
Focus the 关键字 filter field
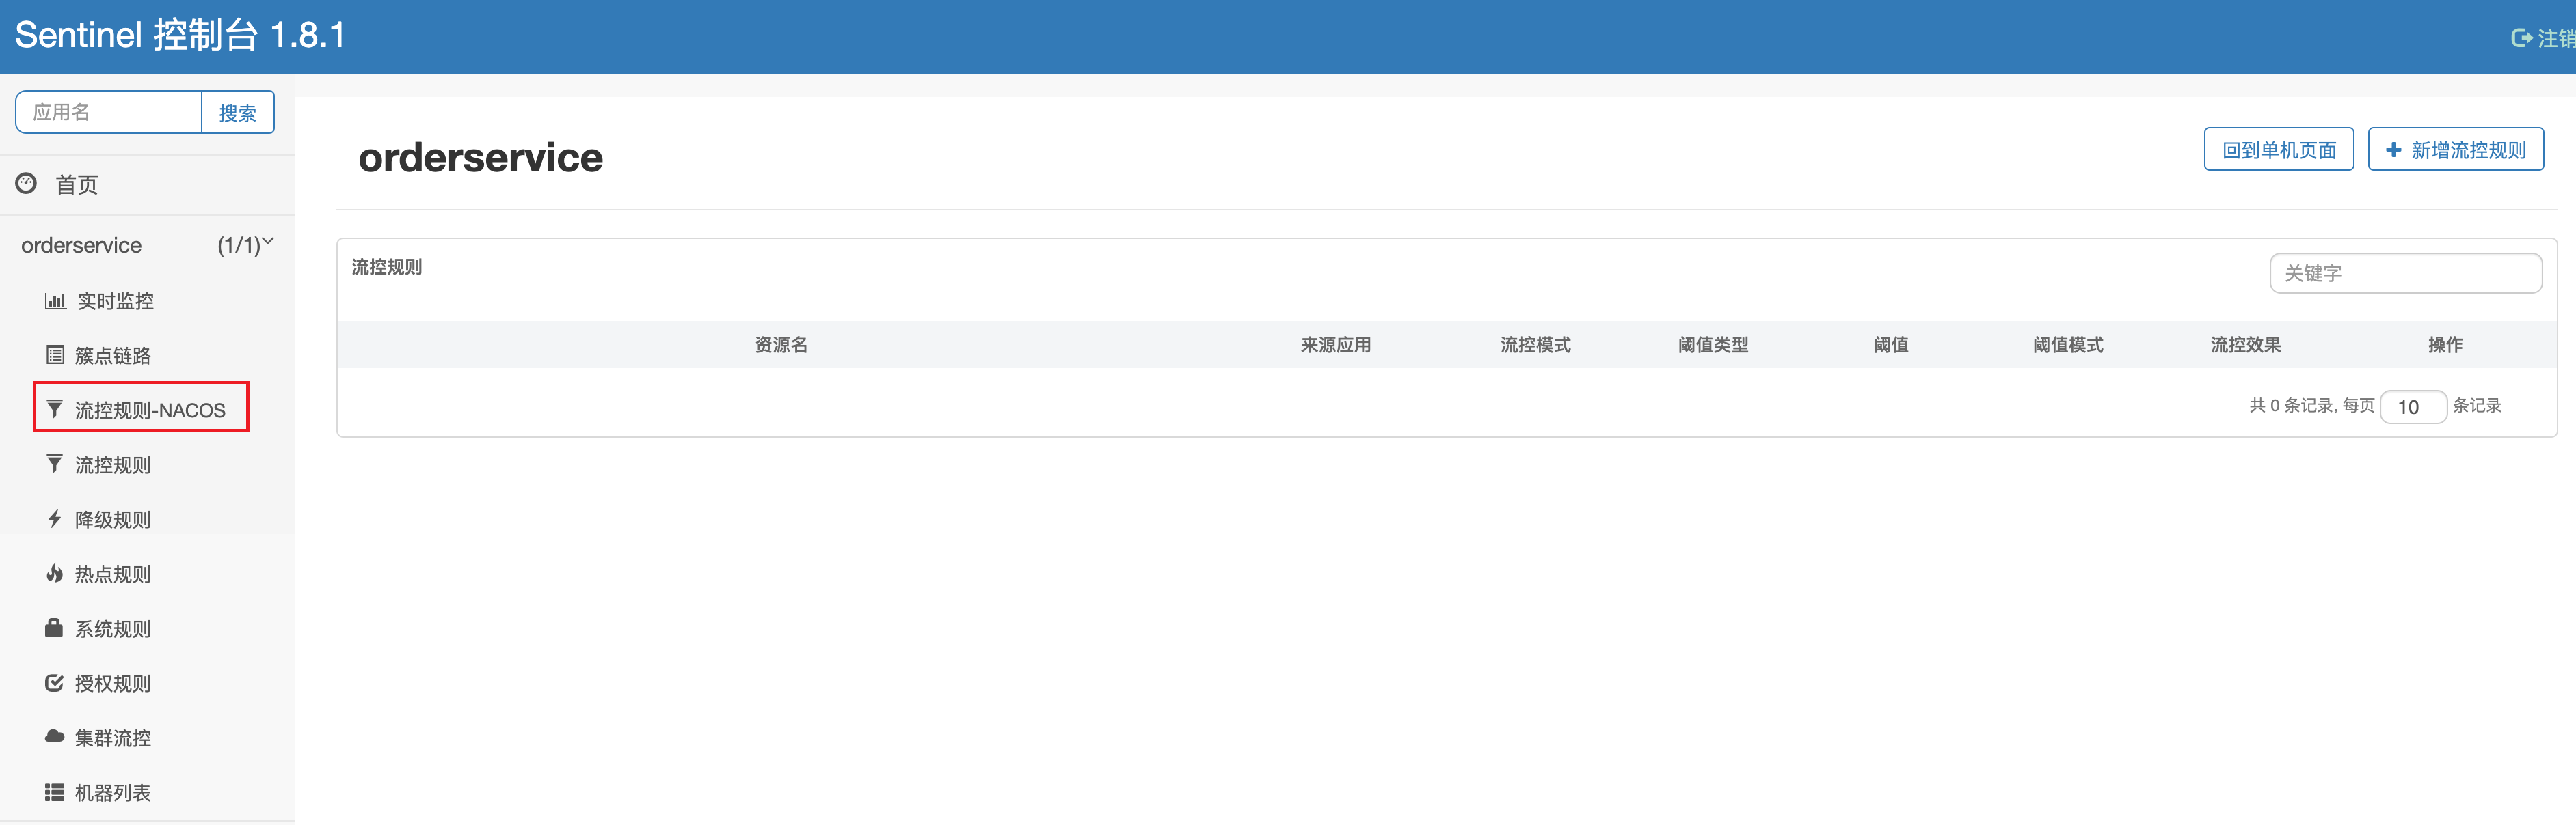click(x=2406, y=272)
